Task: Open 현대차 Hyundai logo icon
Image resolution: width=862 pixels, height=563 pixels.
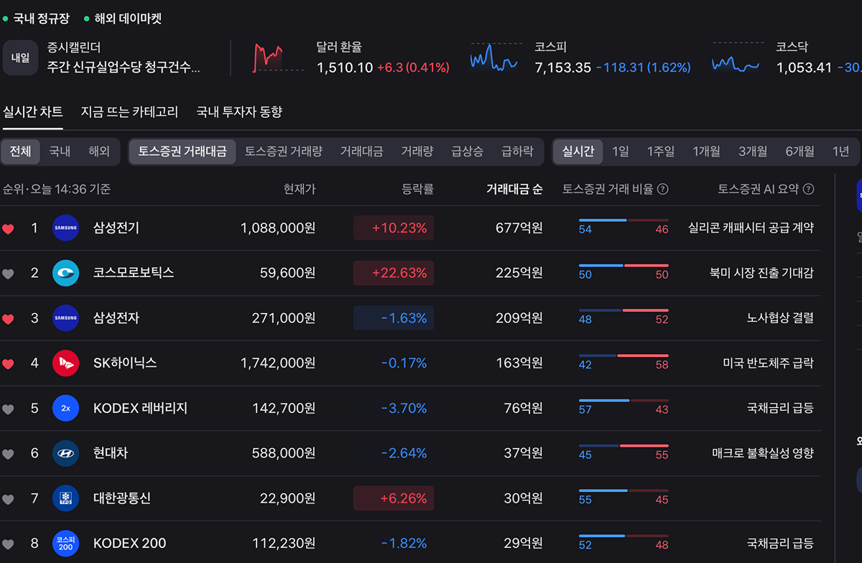Action: (65, 453)
